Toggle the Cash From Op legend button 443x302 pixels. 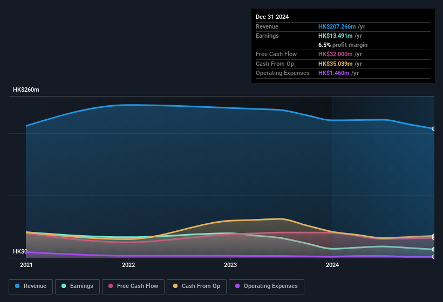(x=196, y=286)
